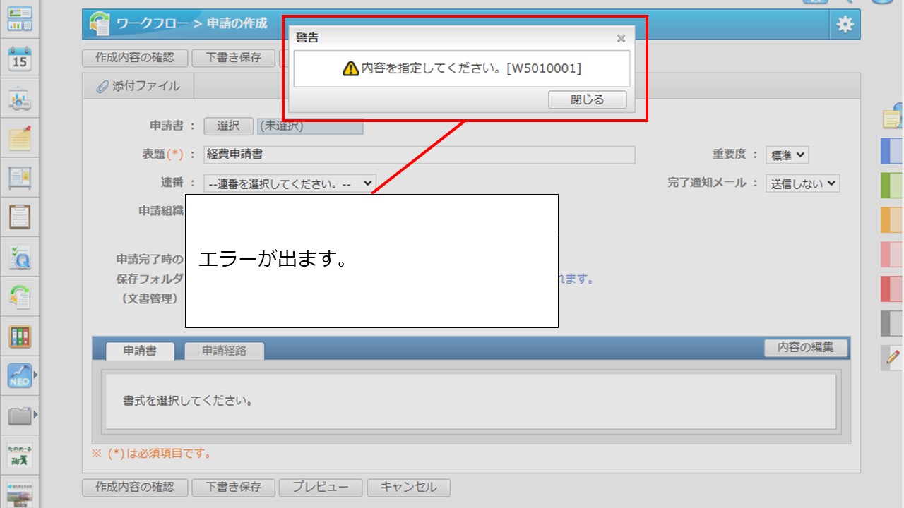Click the bottom キャンセル button
Screen dimensions: 904x508
[408, 487]
